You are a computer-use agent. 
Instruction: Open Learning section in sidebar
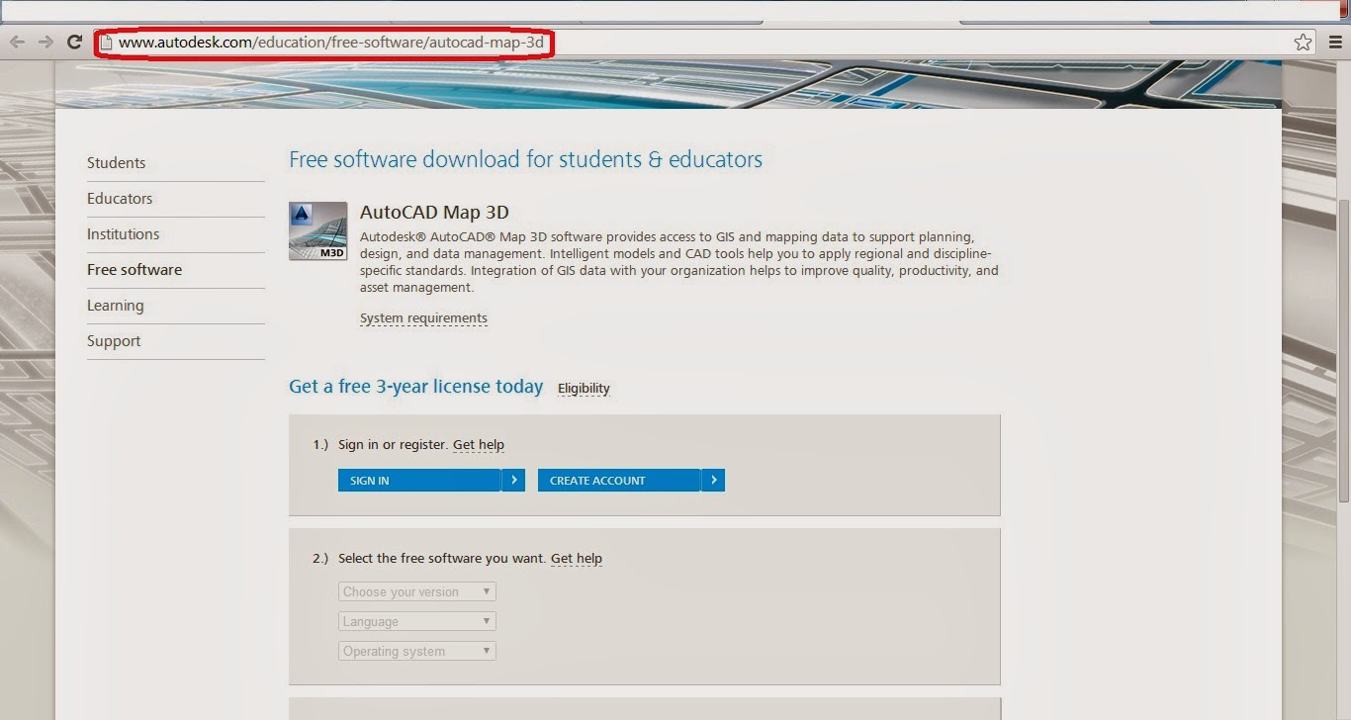(115, 305)
